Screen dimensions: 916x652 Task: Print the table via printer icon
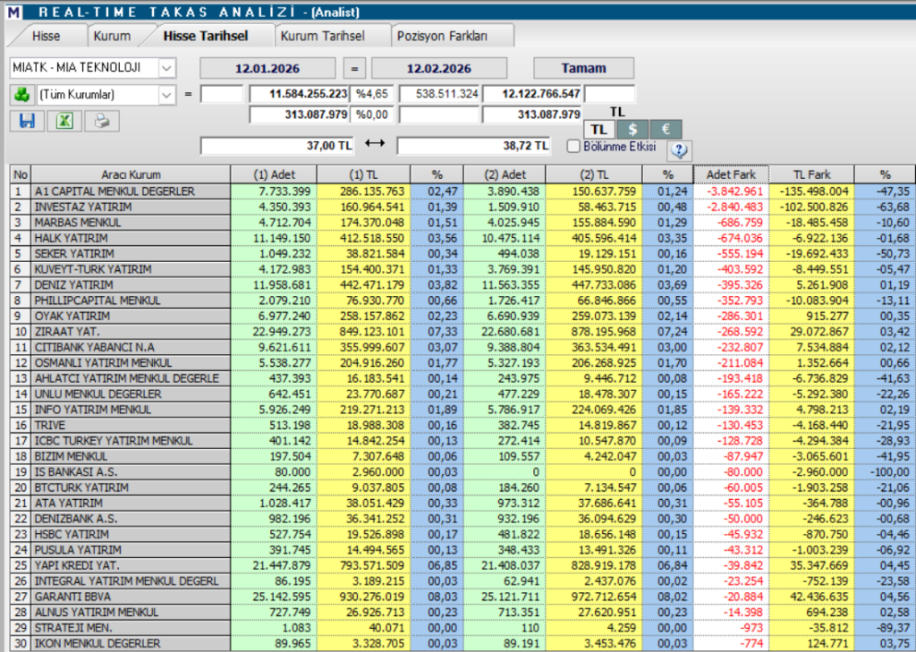coord(102,121)
